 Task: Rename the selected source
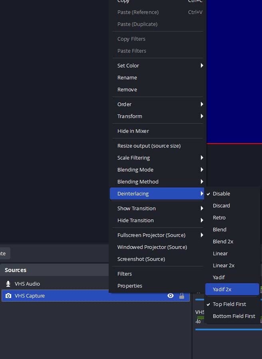coord(127,77)
